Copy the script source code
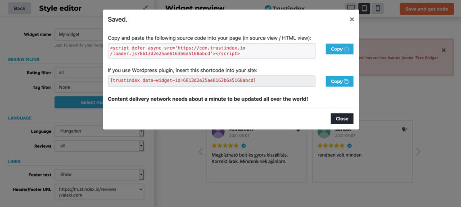Viewport: 461px width, 207px height. click(339, 49)
